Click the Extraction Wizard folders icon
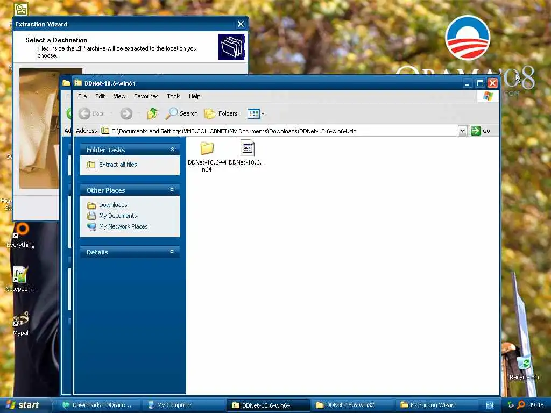The image size is (551, 413). pyautogui.click(x=231, y=47)
